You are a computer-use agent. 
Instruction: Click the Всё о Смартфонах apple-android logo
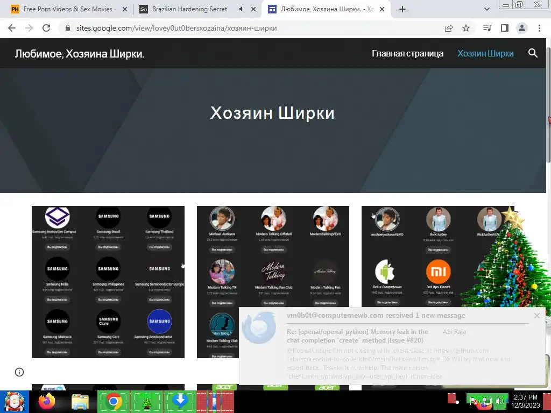coord(387,272)
